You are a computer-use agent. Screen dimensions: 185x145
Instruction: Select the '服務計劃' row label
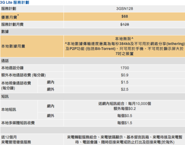pos(8,8)
